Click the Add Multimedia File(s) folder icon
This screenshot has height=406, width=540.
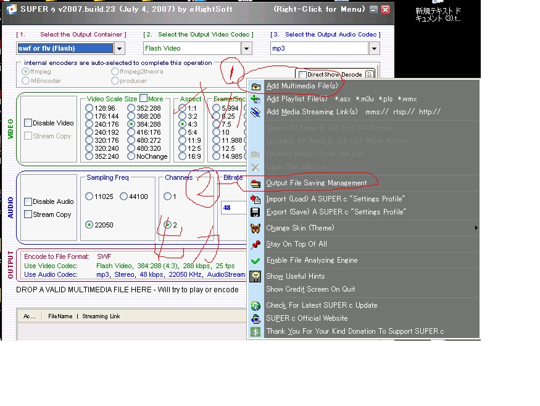[255, 87]
